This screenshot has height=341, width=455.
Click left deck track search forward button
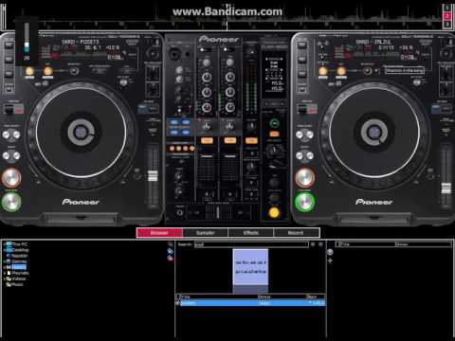(16, 135)
